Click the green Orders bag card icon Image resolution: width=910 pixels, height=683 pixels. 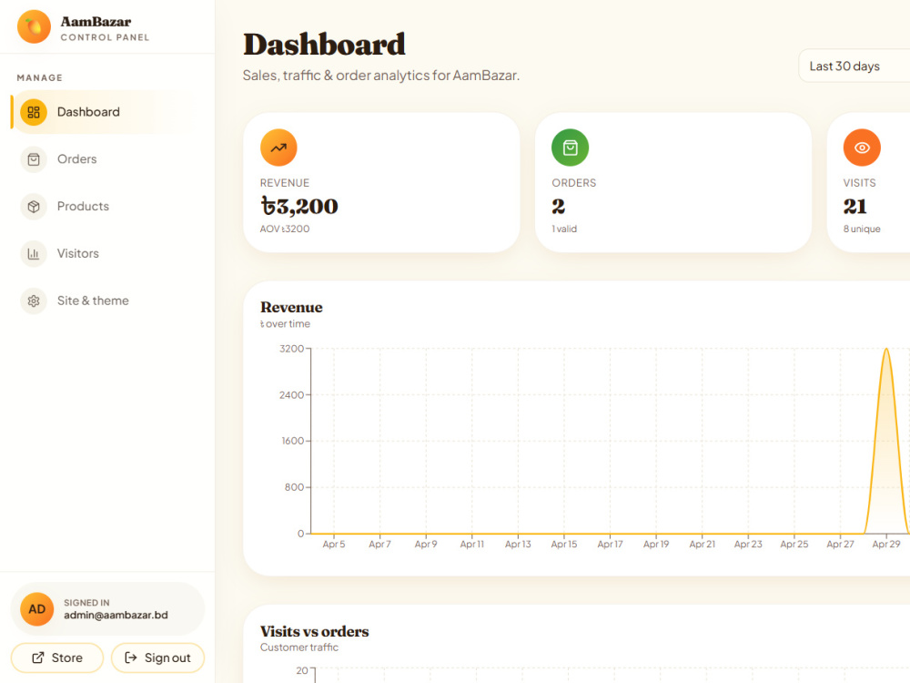[x=570, y=148]
